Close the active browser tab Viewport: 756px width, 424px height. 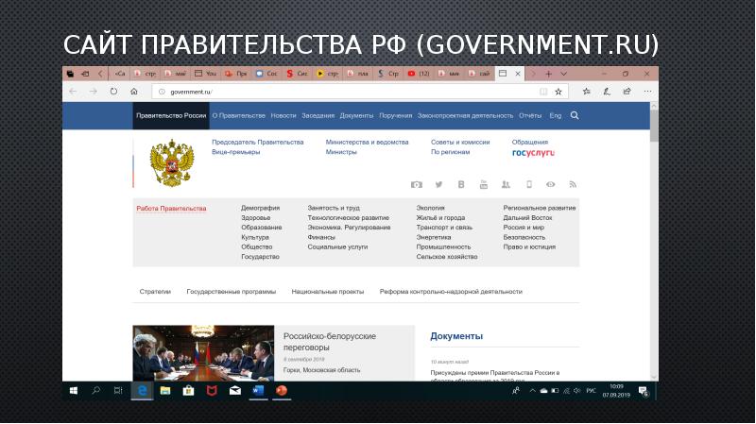click(x=517, y=74)
